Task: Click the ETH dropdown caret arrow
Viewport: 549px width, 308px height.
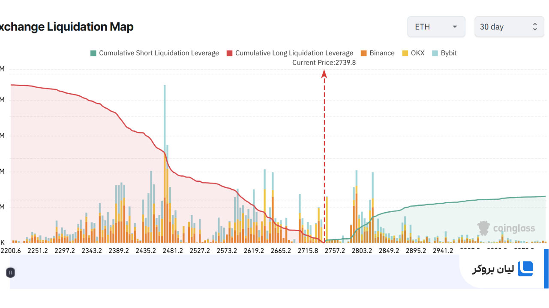Action: click(455, 27)
